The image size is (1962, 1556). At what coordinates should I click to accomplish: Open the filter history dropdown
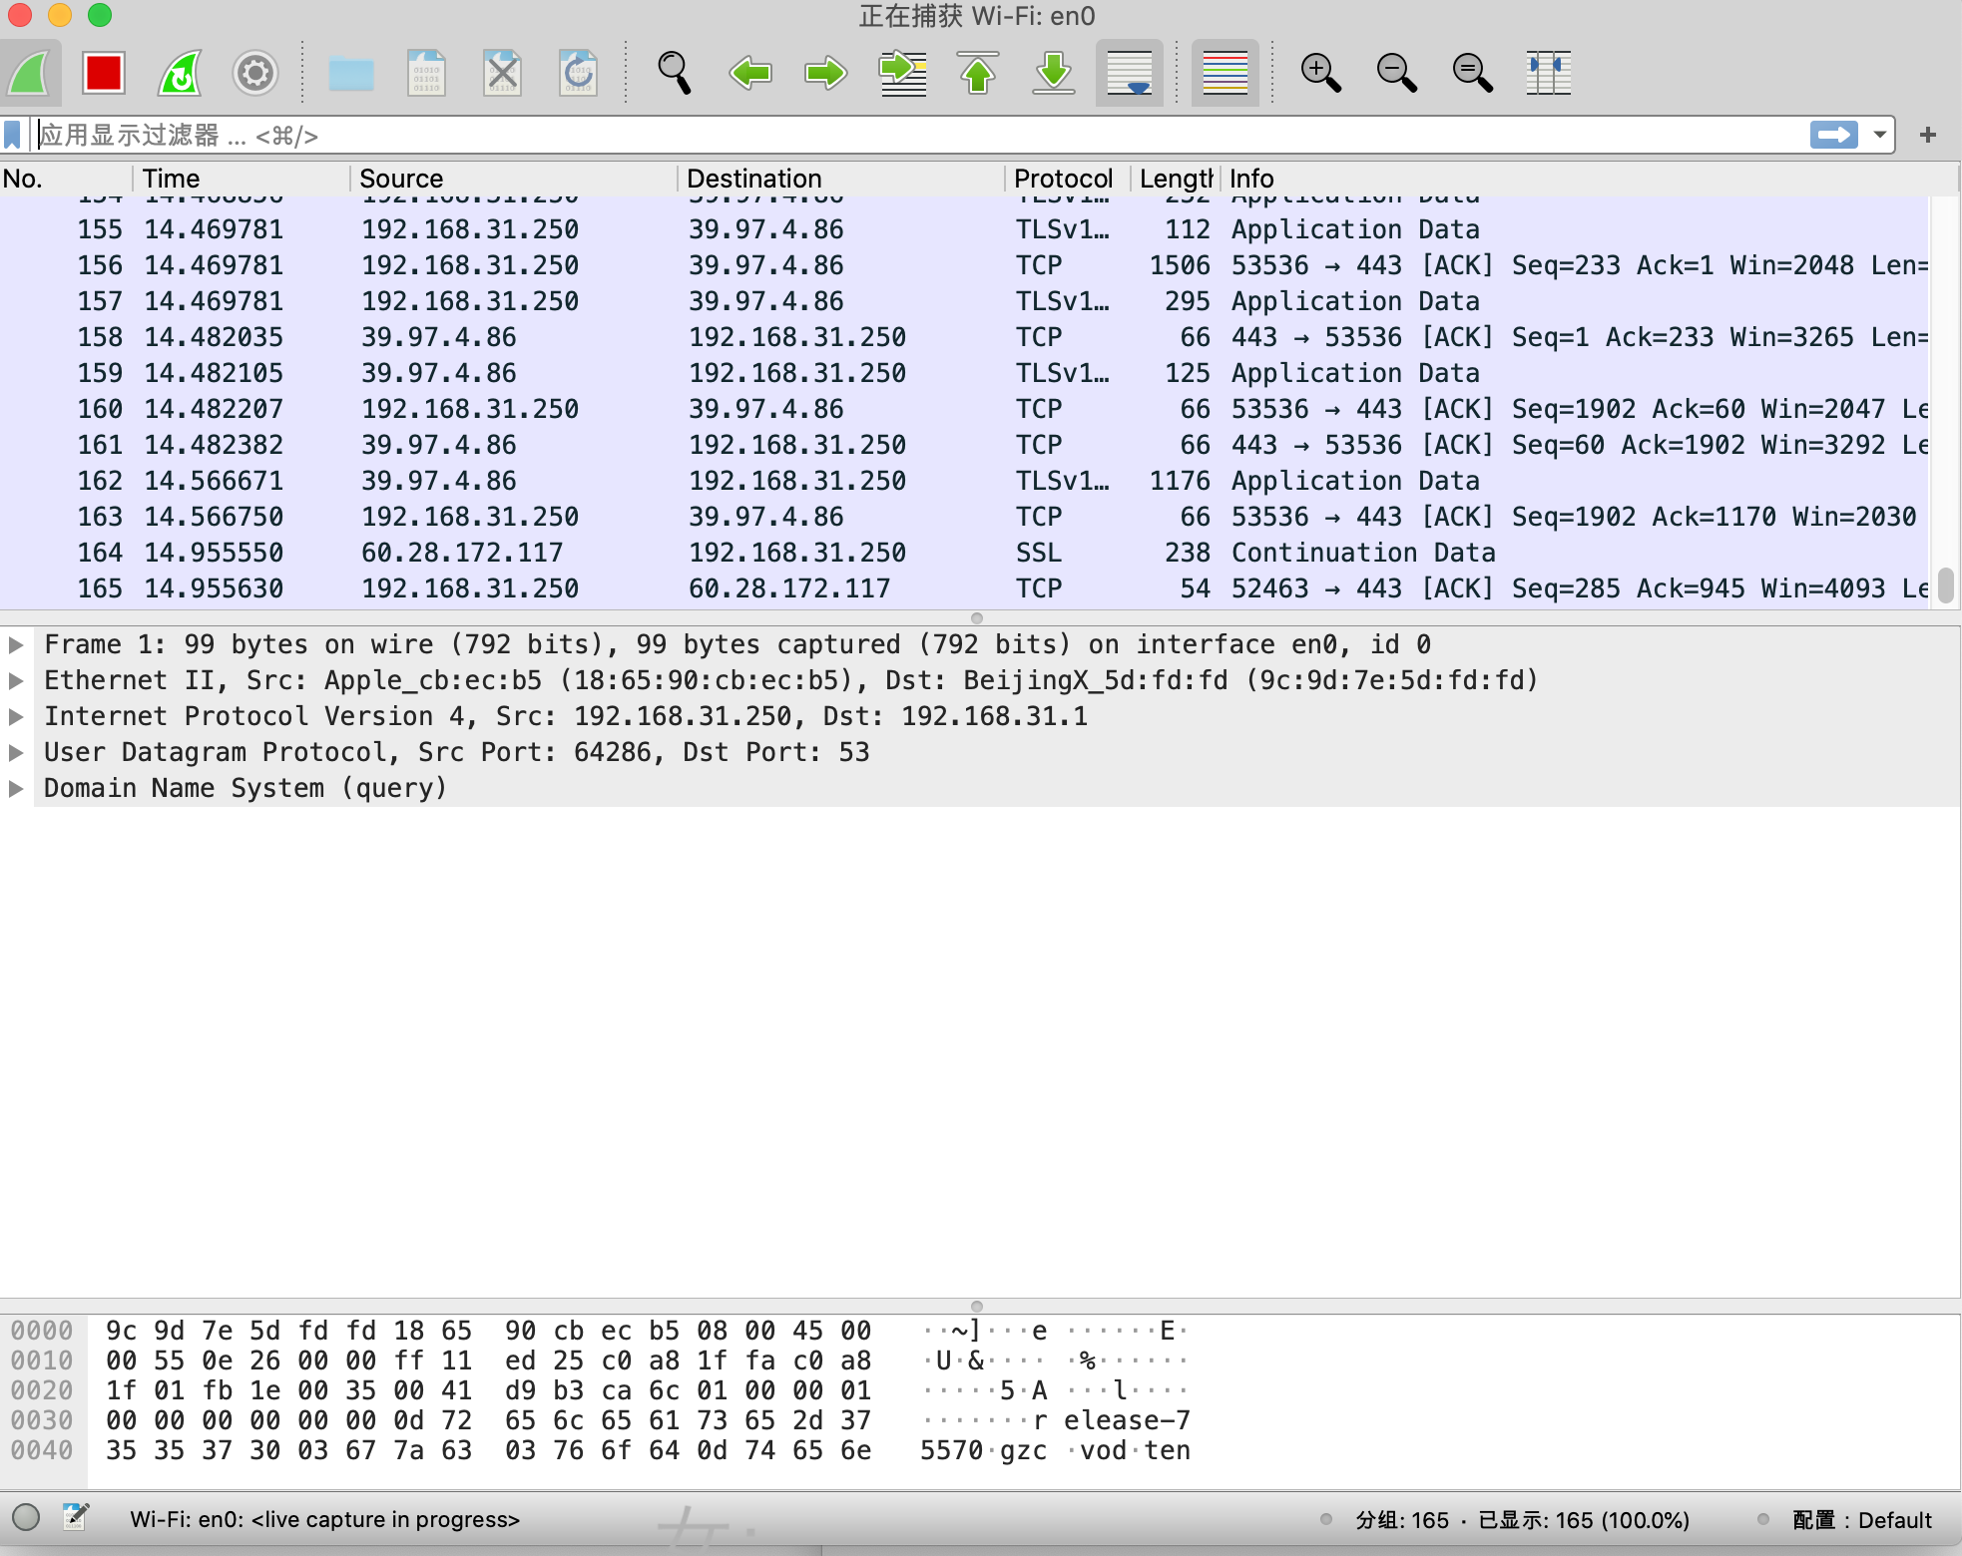point(1877,135)
